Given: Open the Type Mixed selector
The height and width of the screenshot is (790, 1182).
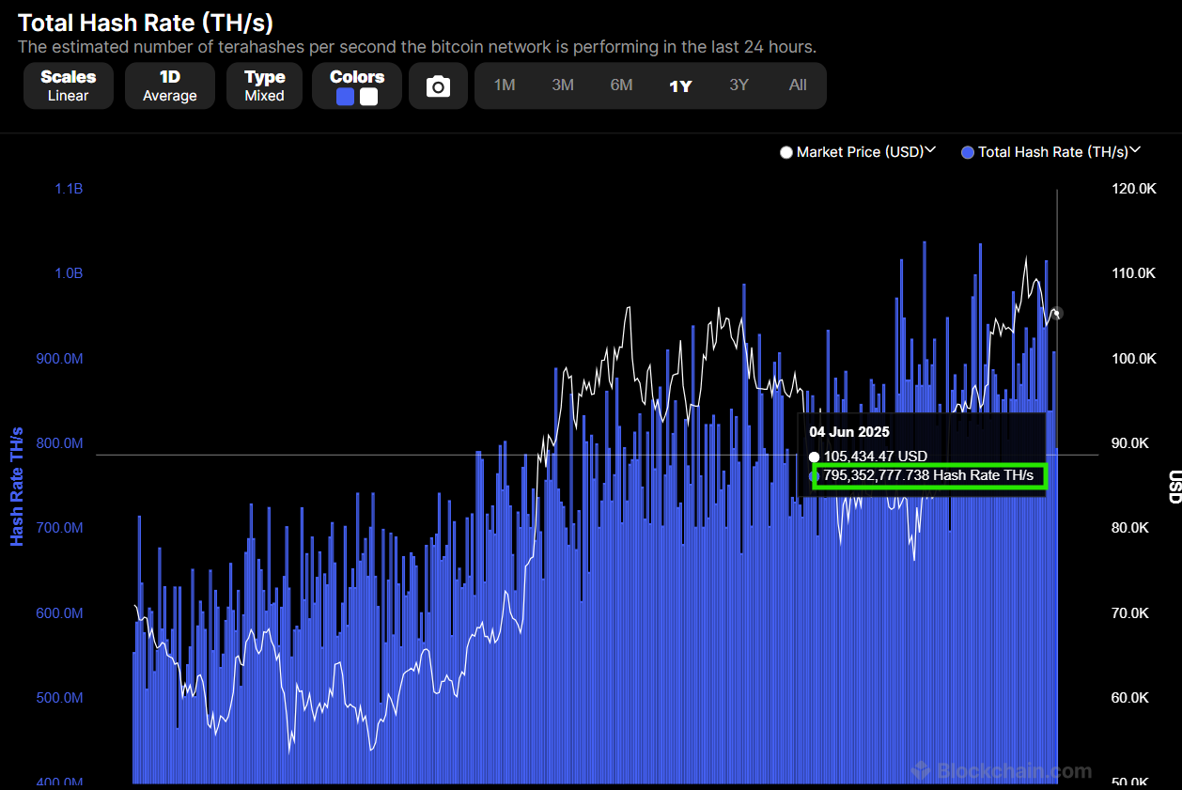Looking at the screenshot, I should coord(264,86).
